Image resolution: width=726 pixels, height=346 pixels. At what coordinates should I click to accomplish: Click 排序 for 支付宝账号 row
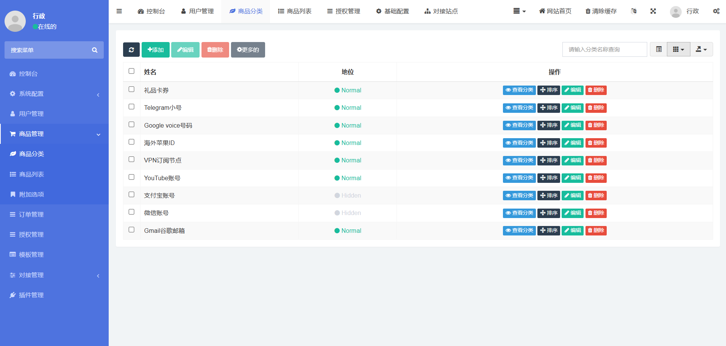[548, 195]
